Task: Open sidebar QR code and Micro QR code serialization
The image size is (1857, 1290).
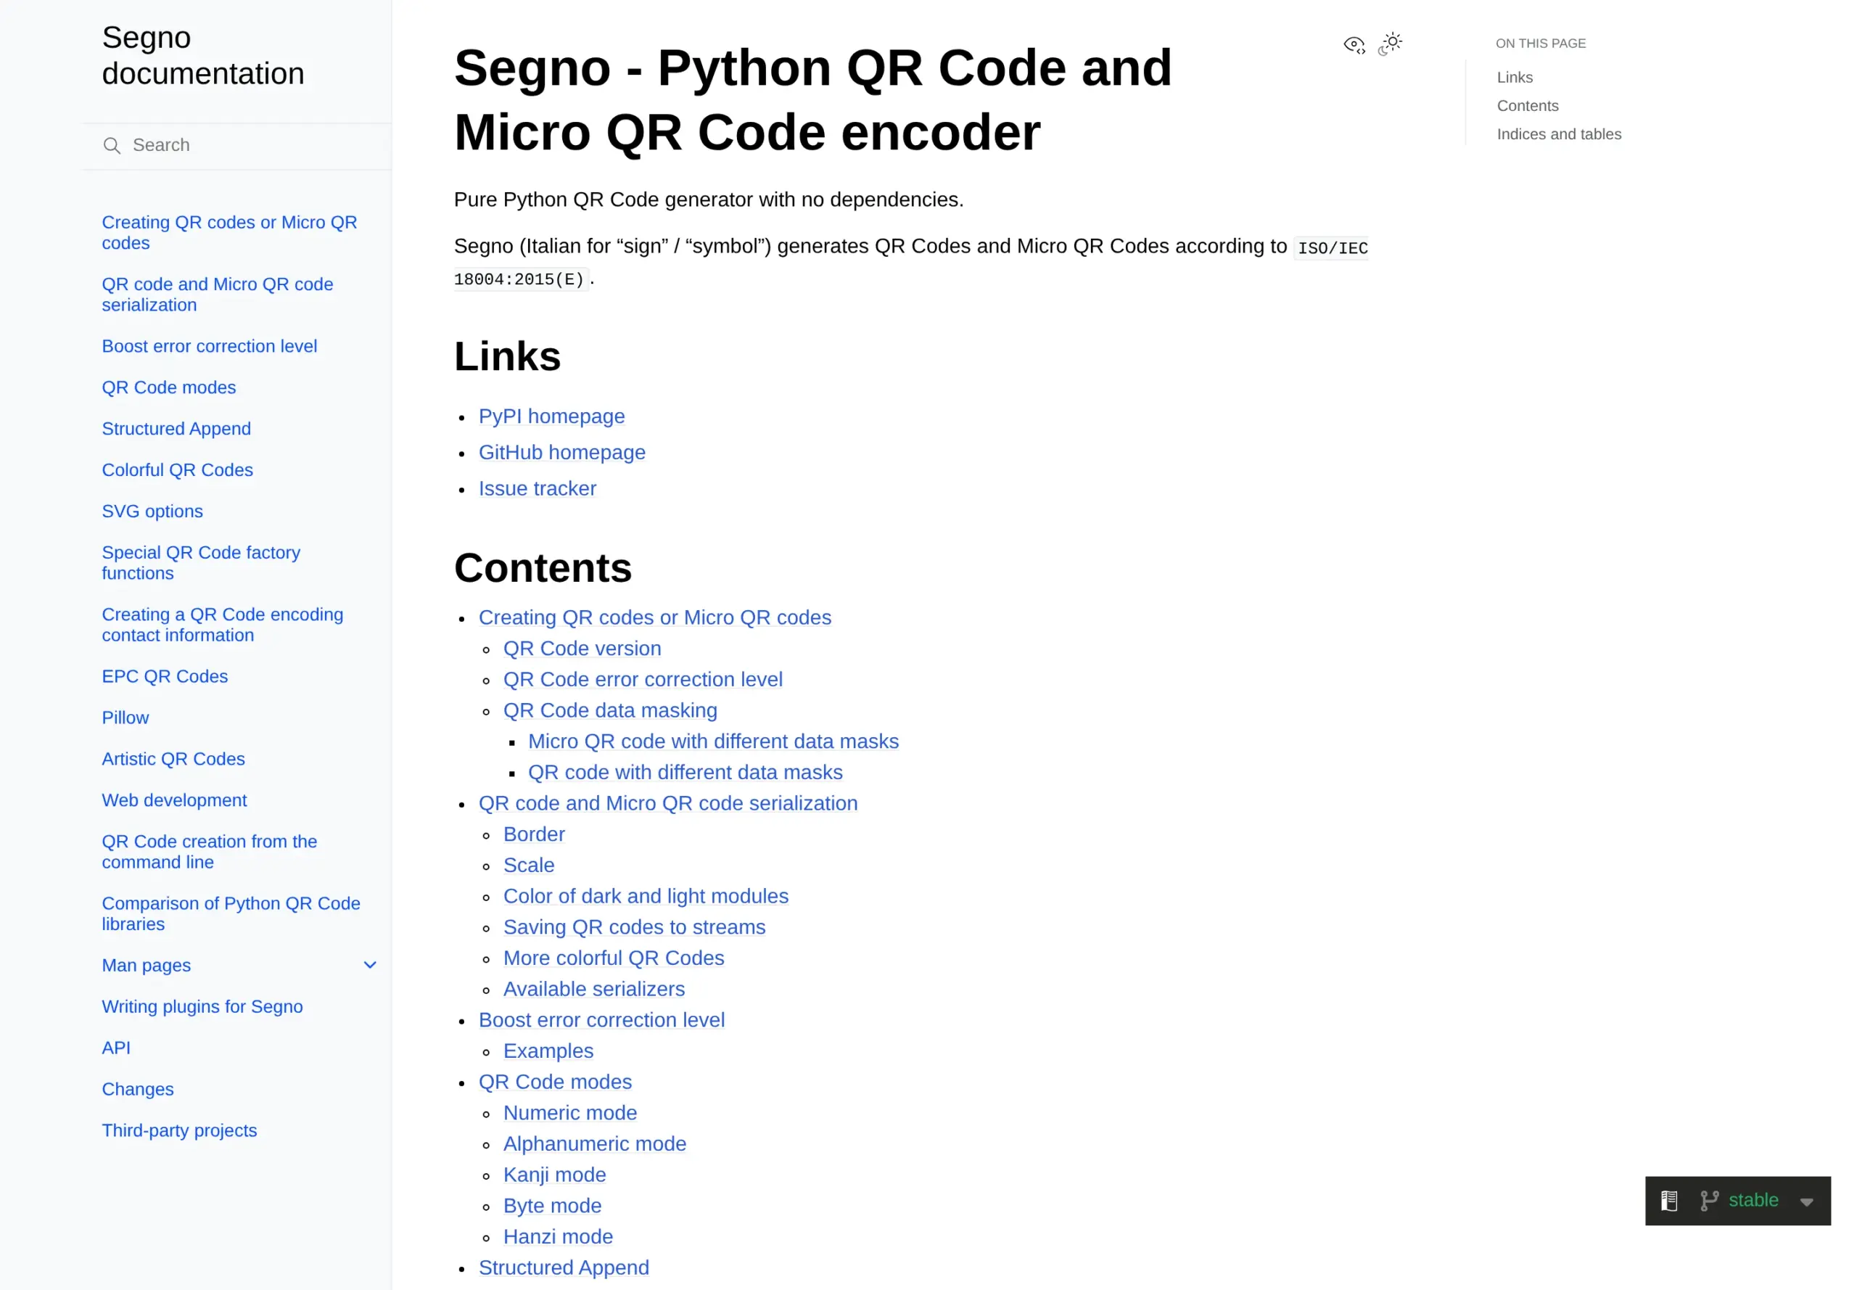Action: [218, 295]
